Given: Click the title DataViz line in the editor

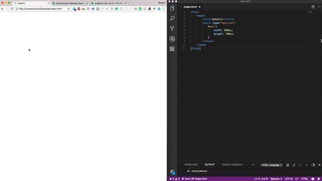Looking at the screenshot, I should [218, 19].
